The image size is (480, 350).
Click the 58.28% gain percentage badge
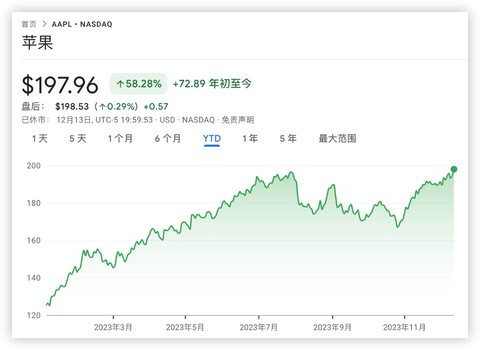point(139,84)
